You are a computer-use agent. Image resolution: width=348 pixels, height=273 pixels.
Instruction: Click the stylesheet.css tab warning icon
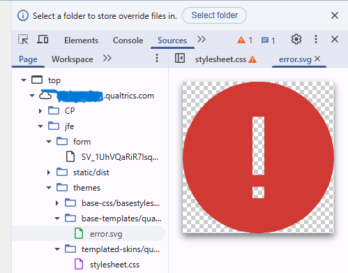click(x=252, y=59)
